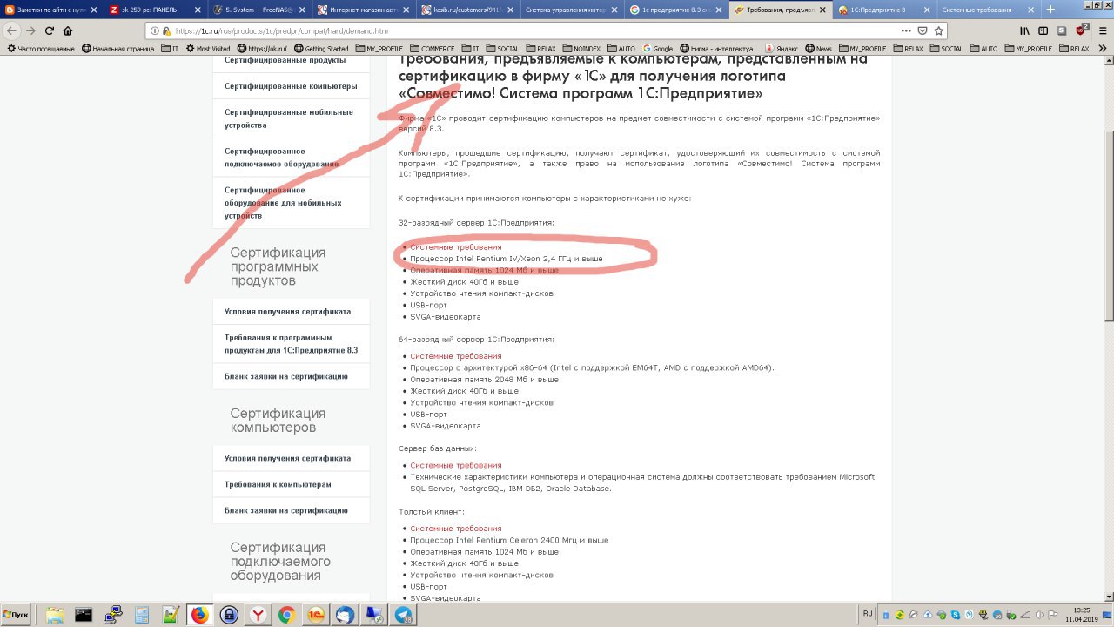
Task: Switch to the 'Интернет-магазин' tab
Action: (x=364, y=10)
